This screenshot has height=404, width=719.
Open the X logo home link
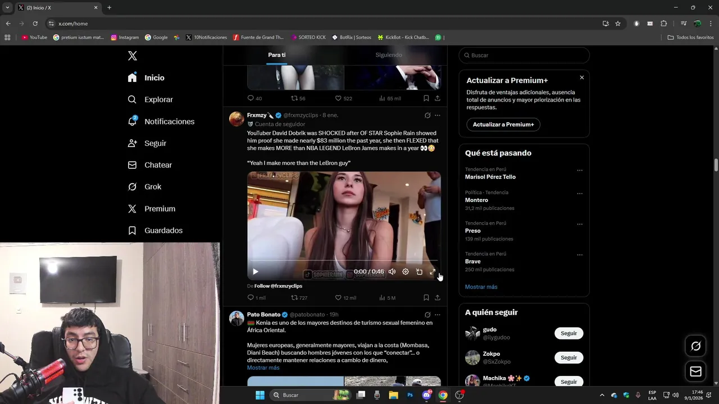[x=133, y=56]
